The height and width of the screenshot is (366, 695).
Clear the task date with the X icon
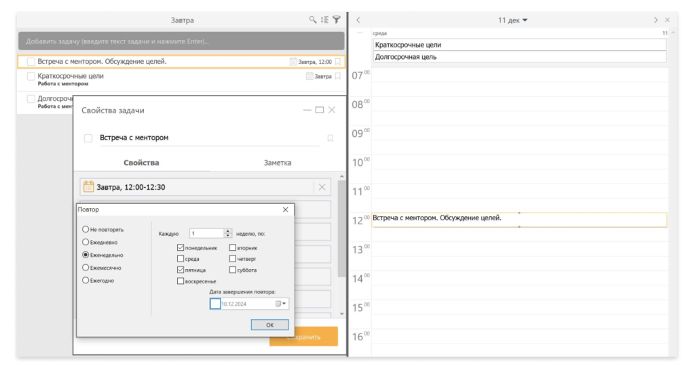(x=322, y=187)
